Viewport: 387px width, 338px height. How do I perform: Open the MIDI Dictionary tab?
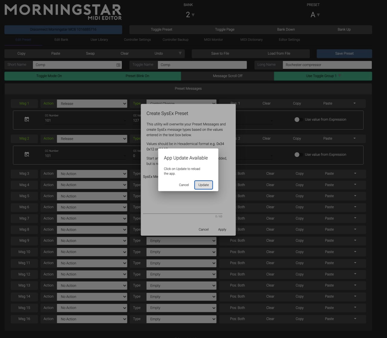tap(252, 40)
